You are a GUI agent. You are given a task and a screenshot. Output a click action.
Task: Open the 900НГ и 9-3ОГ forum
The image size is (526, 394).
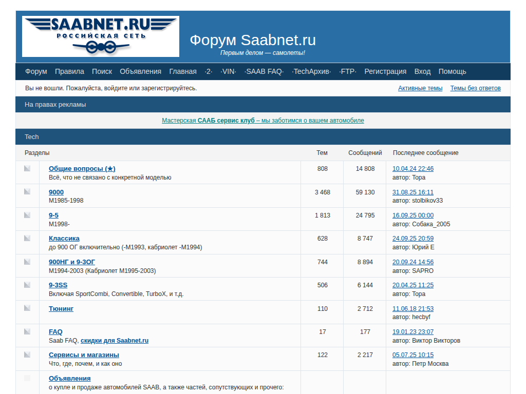click(x=72, y=262)
